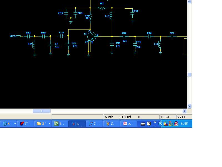Click the keyboard language bar icon
The width and height of the screenshot is (222, 167).
point(143,124)
